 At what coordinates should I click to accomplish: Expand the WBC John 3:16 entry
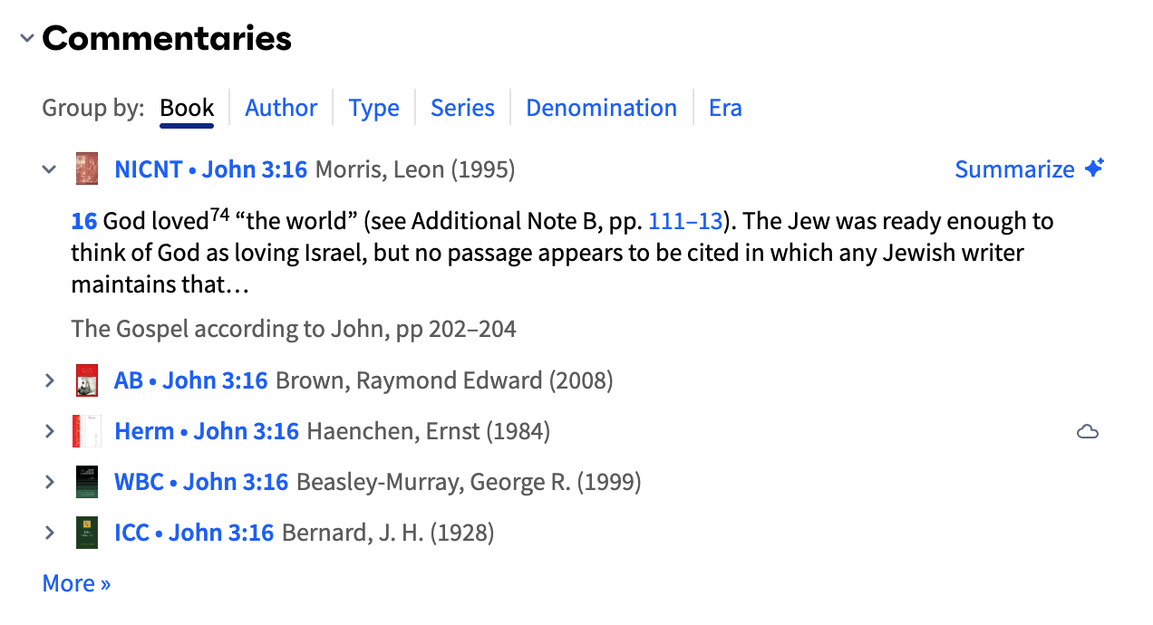point(50,482)
